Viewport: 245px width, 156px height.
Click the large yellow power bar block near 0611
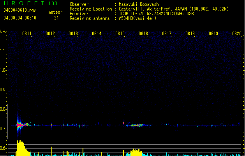(23, 148)
